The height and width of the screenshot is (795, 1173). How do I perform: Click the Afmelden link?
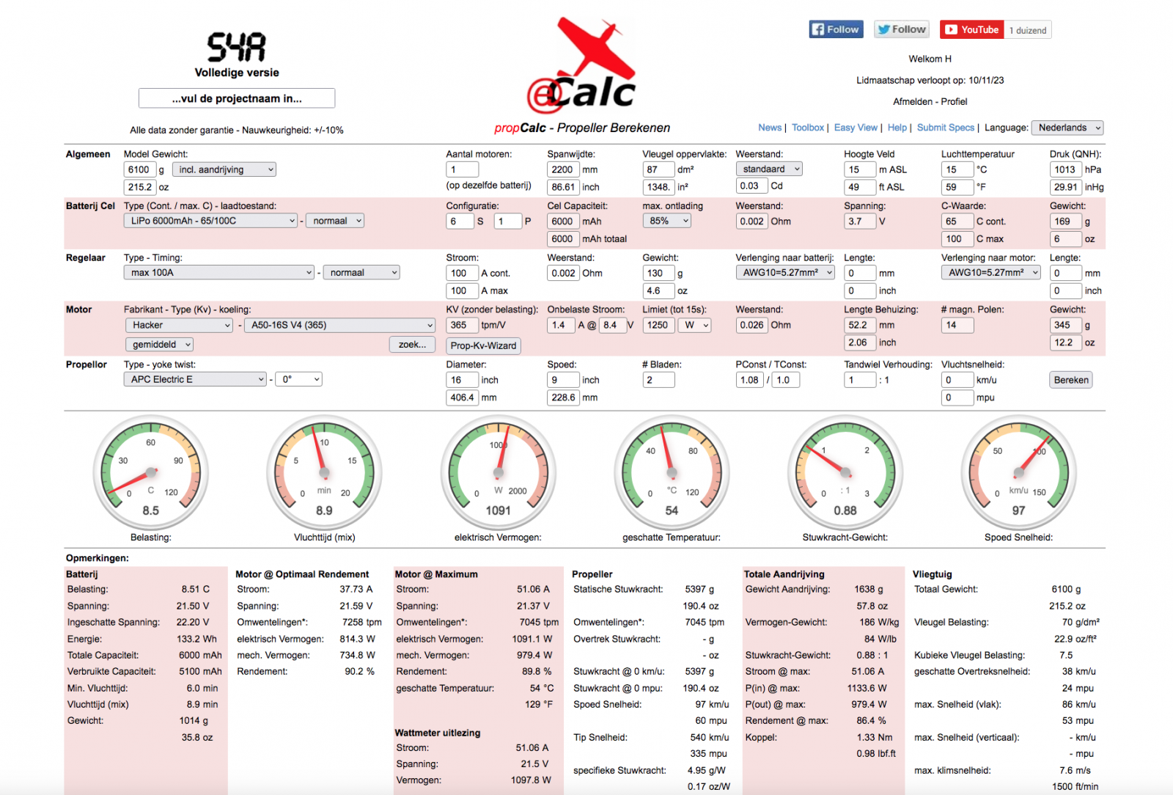tap(913, 101)
